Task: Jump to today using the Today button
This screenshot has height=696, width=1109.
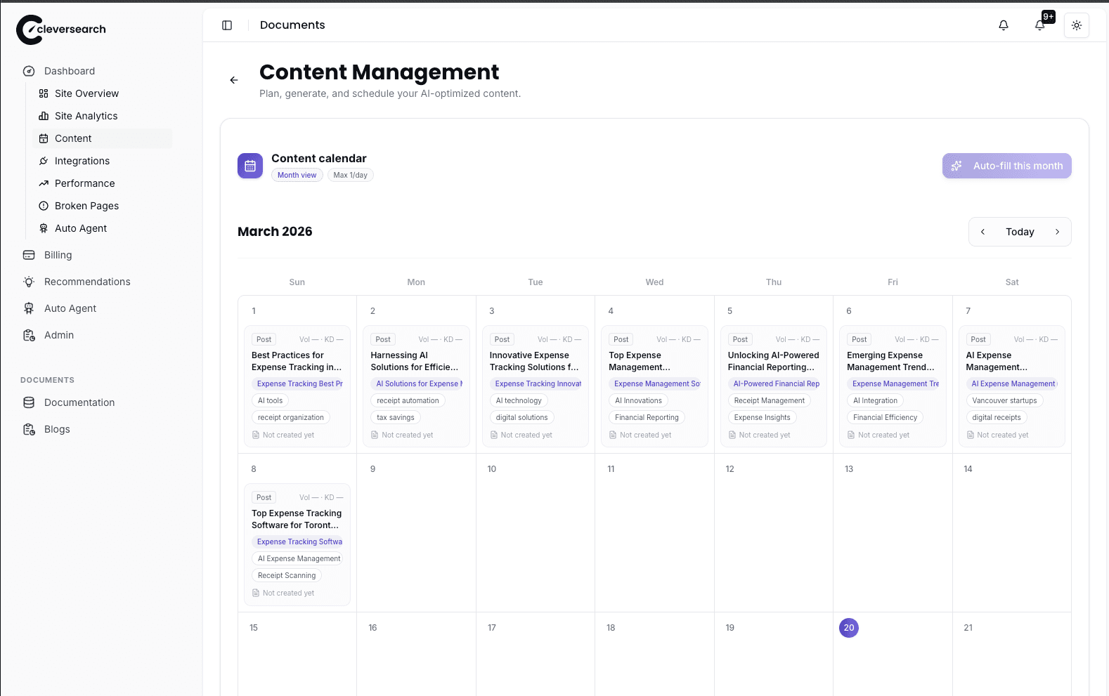Action: [x=1020, y=231]
